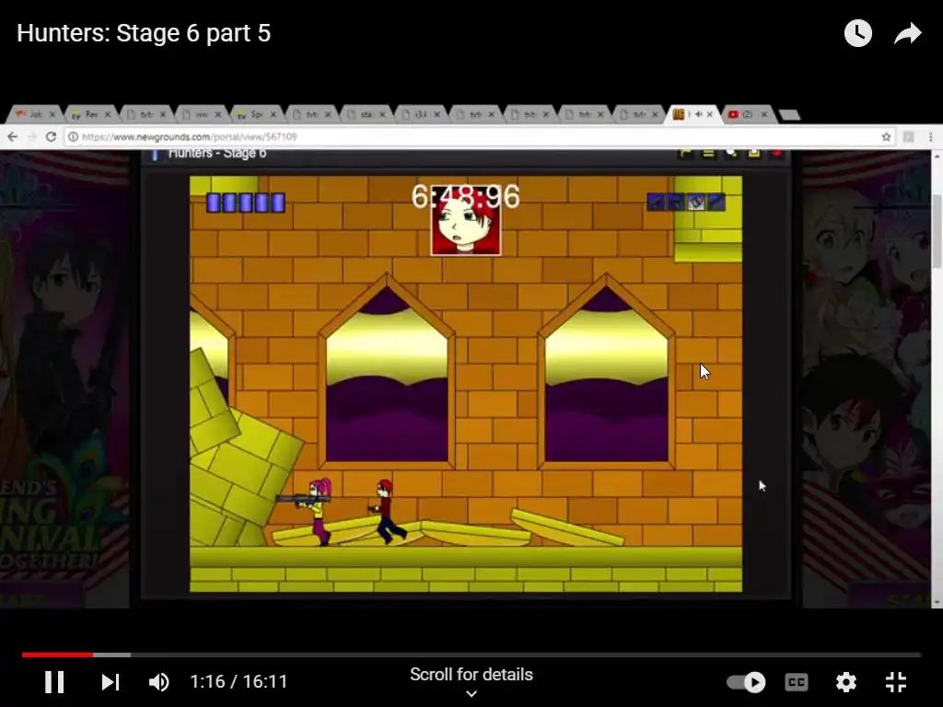Skip to the next video

click(111, 682)
